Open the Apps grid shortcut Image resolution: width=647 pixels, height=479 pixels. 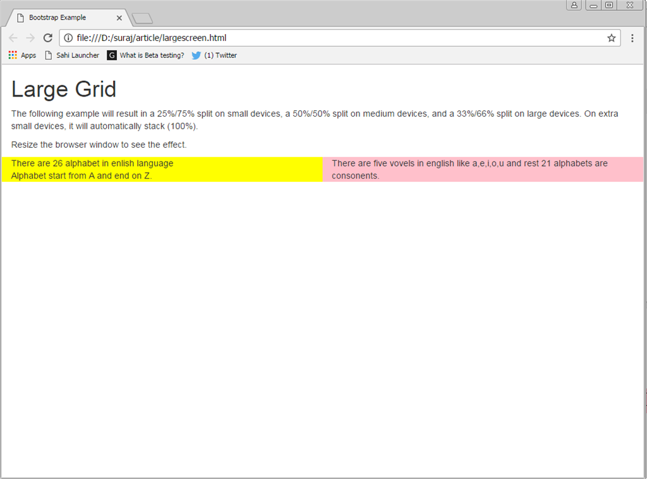(22, 56)
